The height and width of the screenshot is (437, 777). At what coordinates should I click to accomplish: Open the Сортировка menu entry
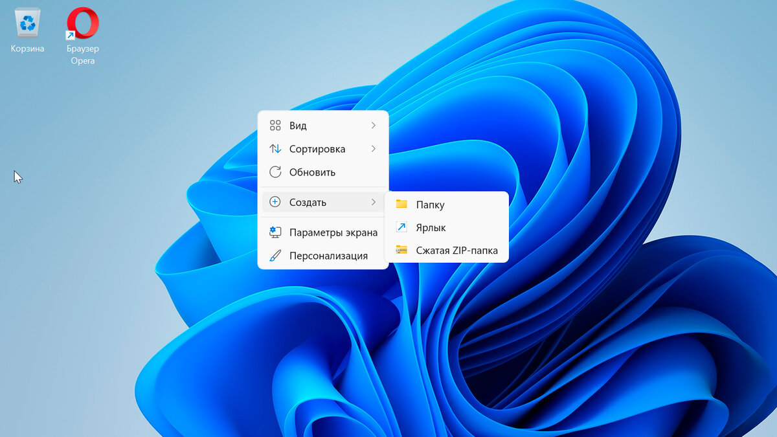pyautogui.click(x=323, y=149)
